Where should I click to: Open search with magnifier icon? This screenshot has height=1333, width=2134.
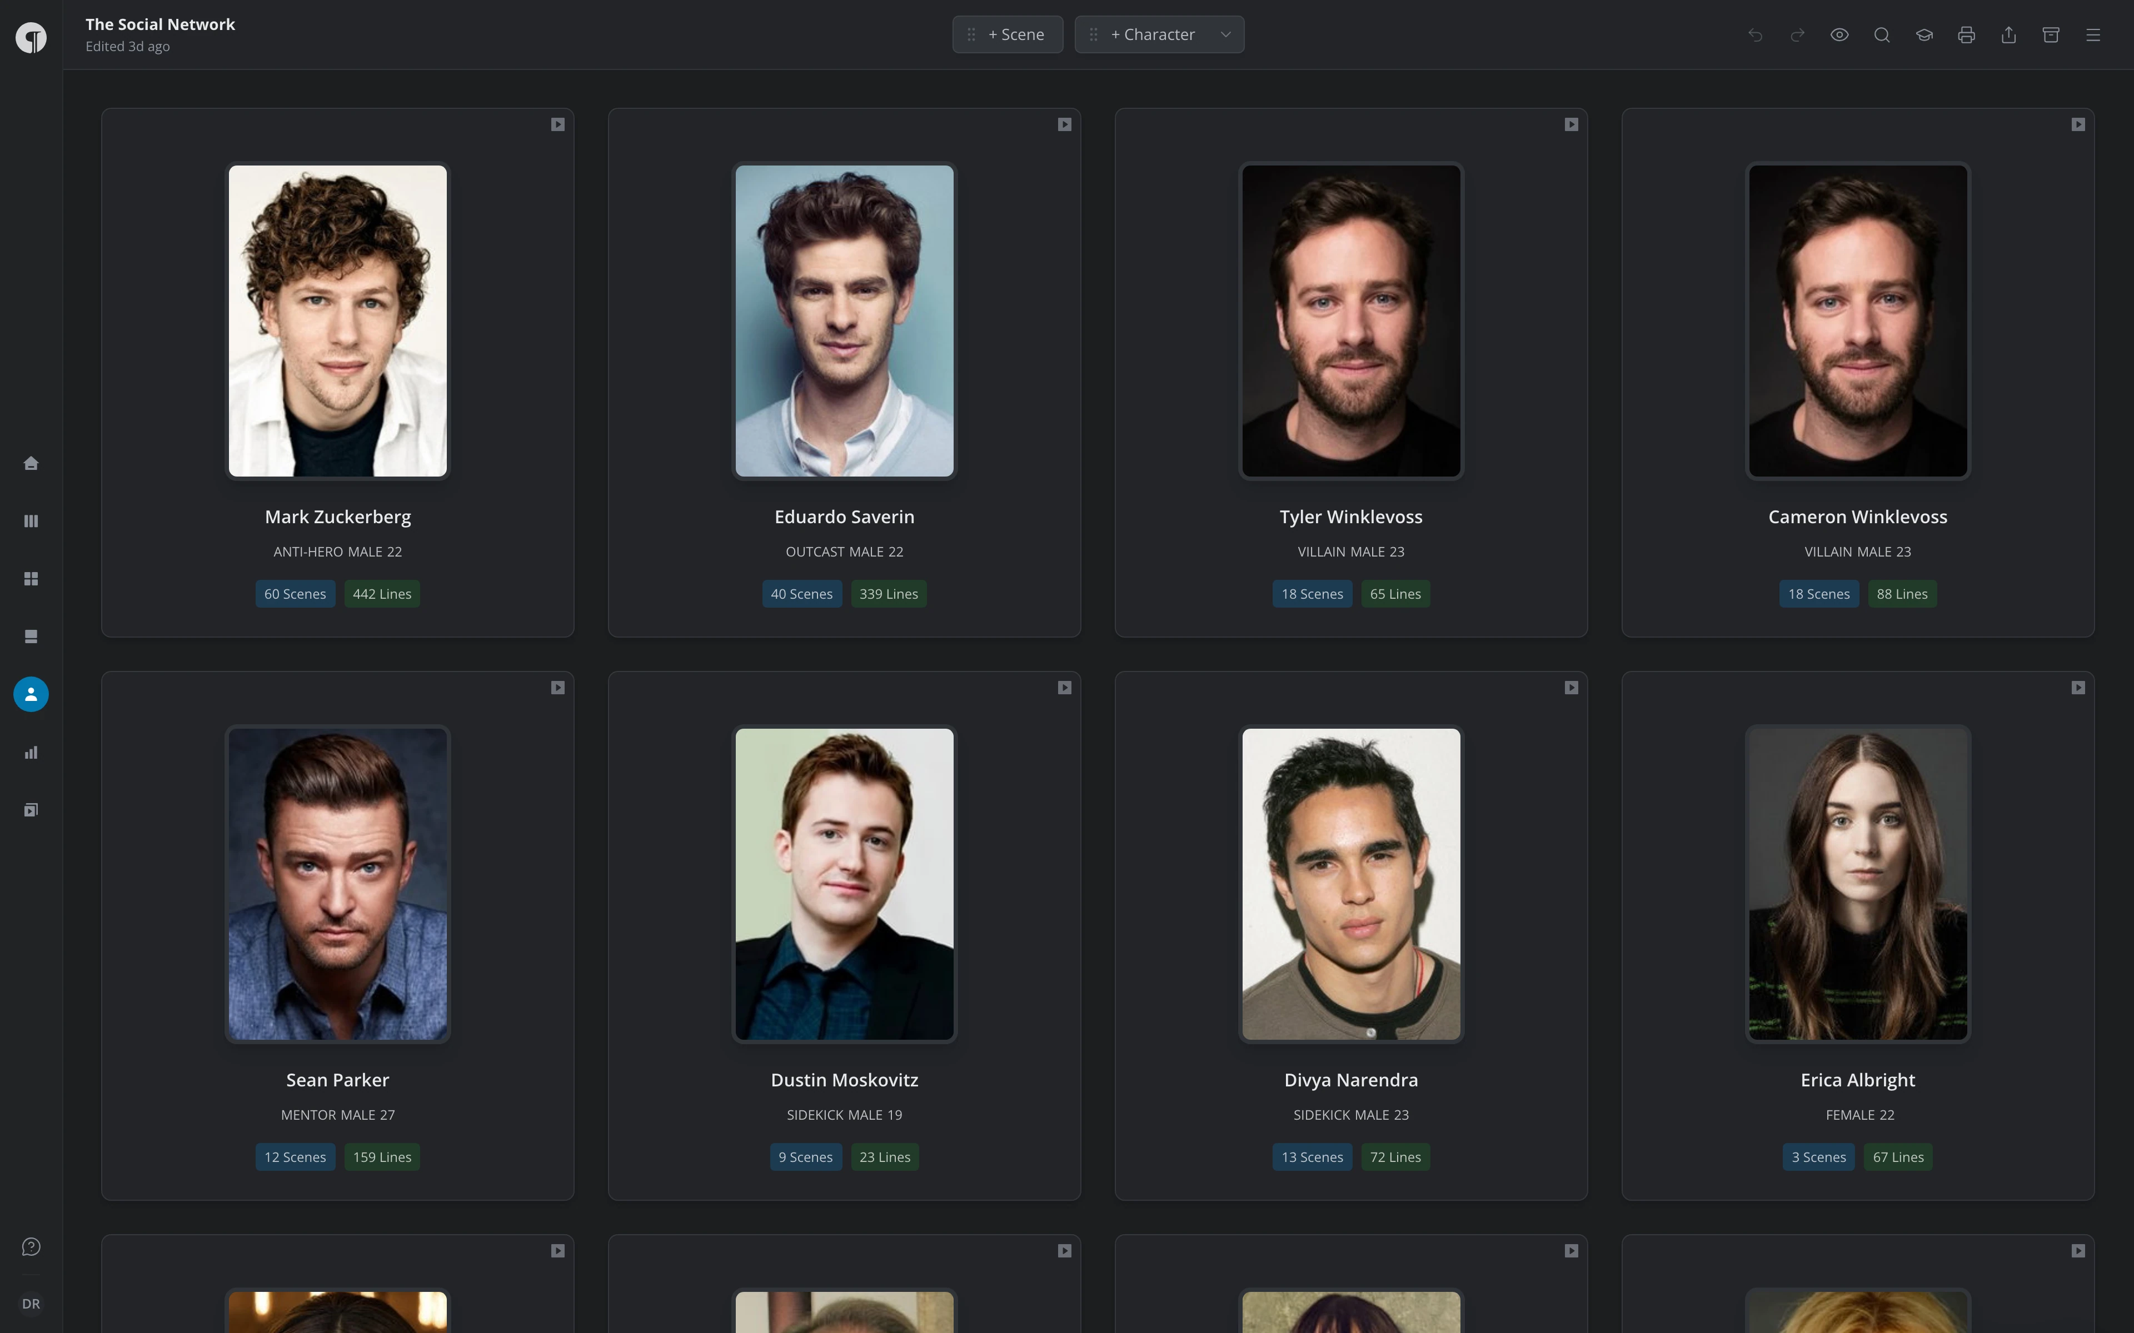1882,34
